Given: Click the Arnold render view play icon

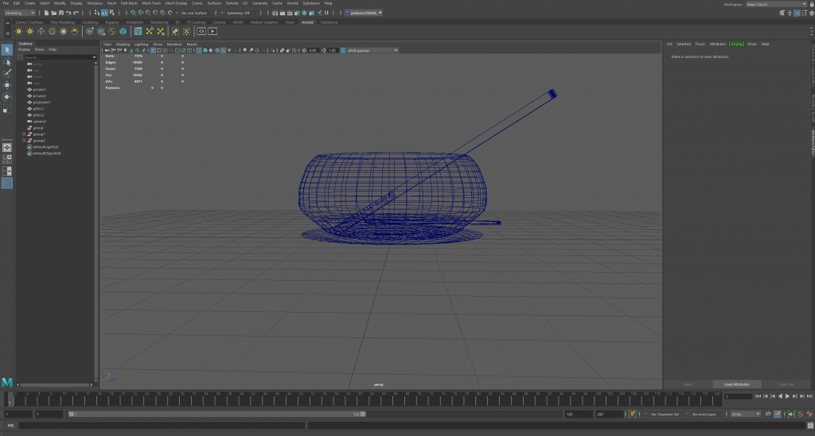Looking at the screenshot, I should 213,31.
